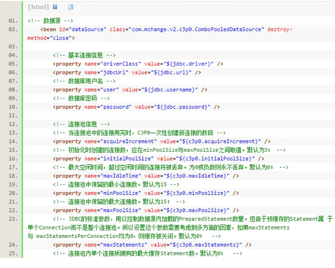This screenshot has height=268, width=335.
Task: Click the view plain icon beside [html]
Action: coord(55,7)
